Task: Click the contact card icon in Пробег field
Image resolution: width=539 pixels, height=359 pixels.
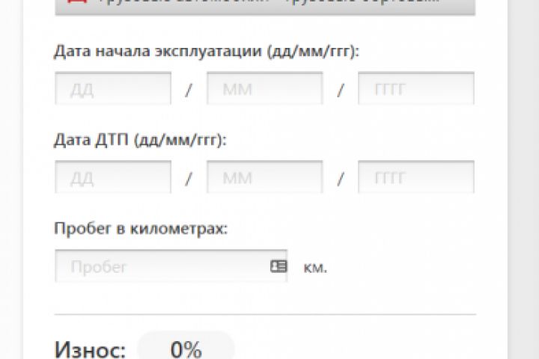Action: tap(278, 266)
